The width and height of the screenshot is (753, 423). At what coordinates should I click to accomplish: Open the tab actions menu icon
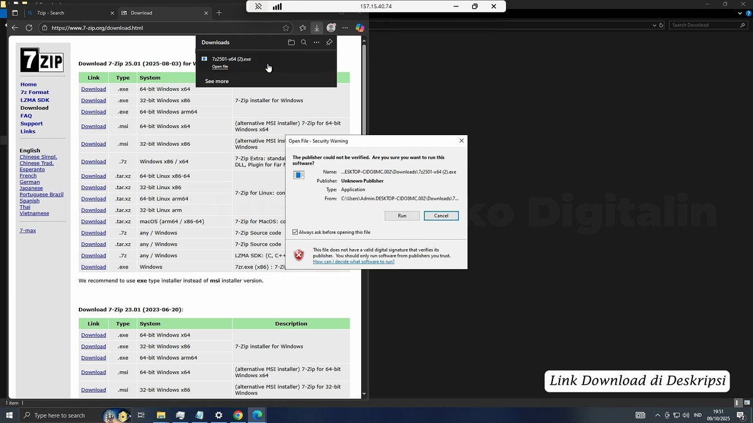coord(15,13)
